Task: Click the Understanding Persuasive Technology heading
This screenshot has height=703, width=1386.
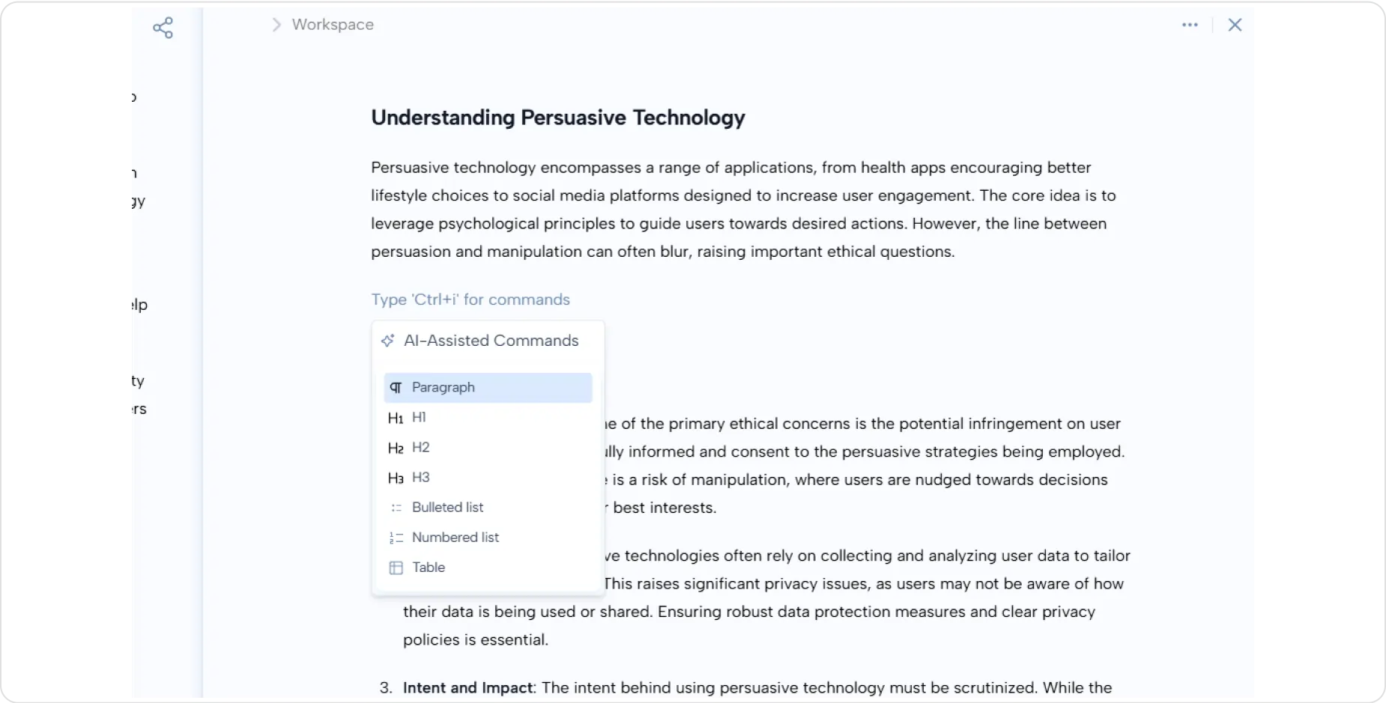Action: [558, 118]
